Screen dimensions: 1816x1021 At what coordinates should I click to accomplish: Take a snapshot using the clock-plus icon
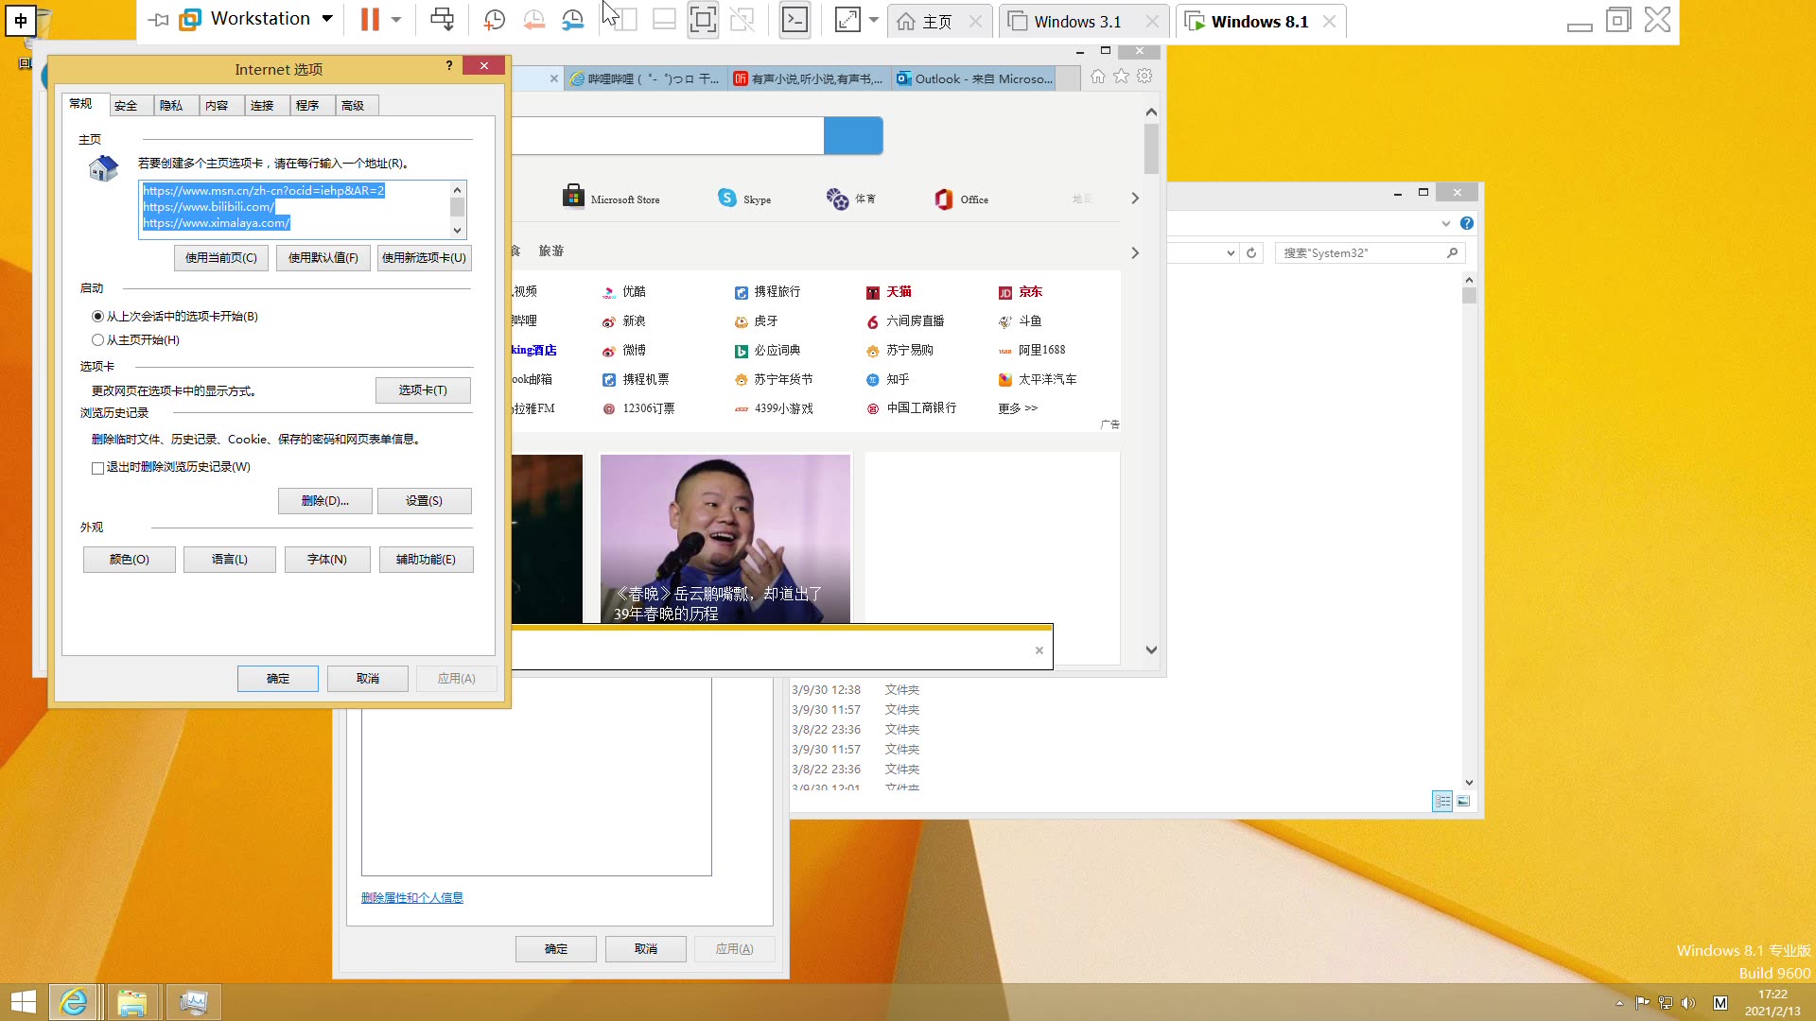pyautogui.click(x=494, y=19)
